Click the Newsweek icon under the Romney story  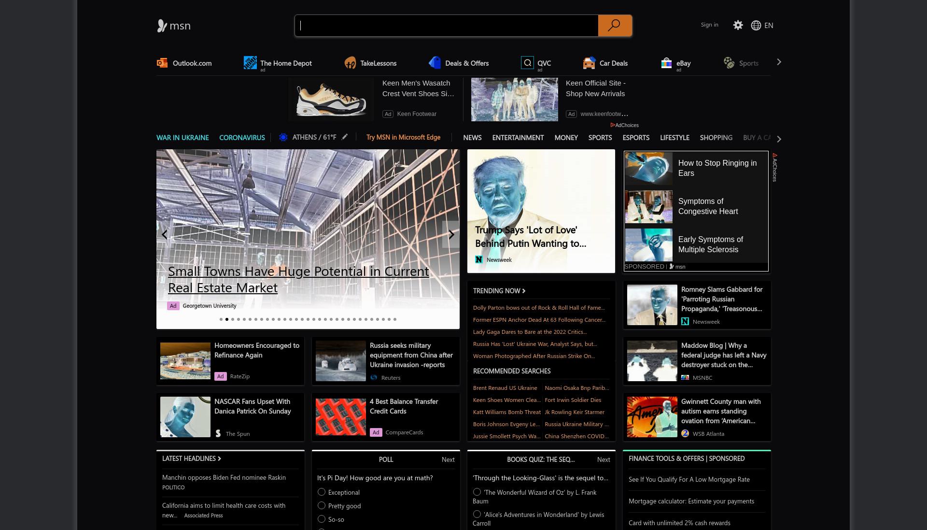(685, 322)
